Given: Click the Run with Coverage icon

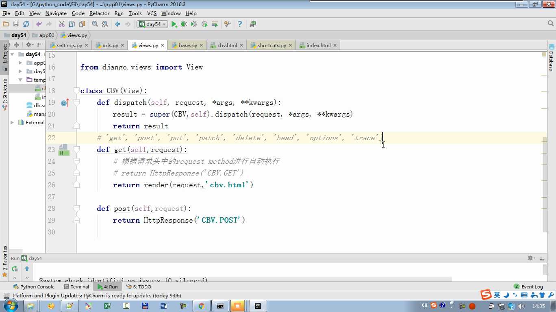Looking at the screenshot, I should 194,24.
